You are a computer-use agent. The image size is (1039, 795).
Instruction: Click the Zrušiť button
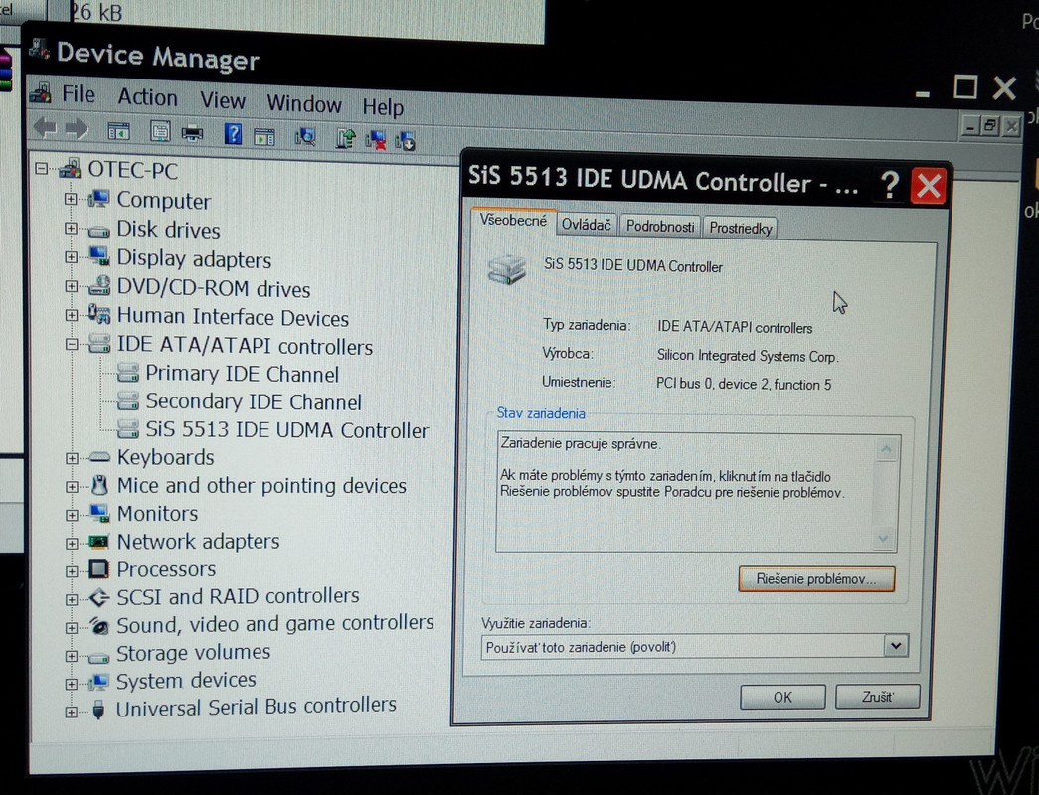[x=877, y=697]
